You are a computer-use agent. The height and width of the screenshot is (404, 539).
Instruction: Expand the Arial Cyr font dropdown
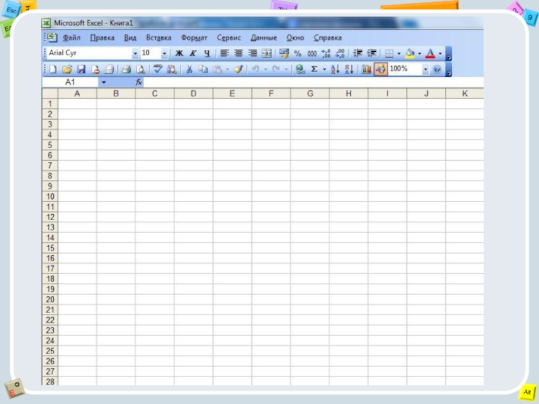135,53
